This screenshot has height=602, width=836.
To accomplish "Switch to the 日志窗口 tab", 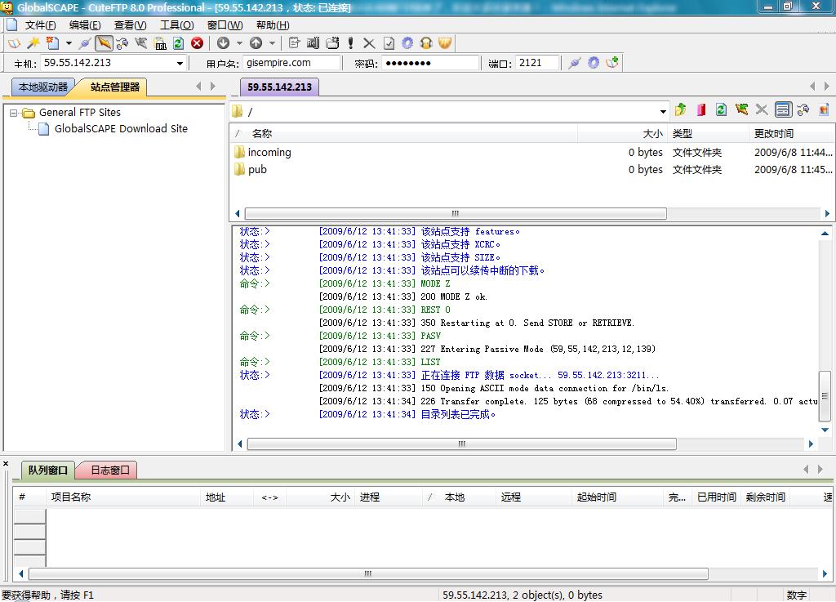I will [109, 470].
